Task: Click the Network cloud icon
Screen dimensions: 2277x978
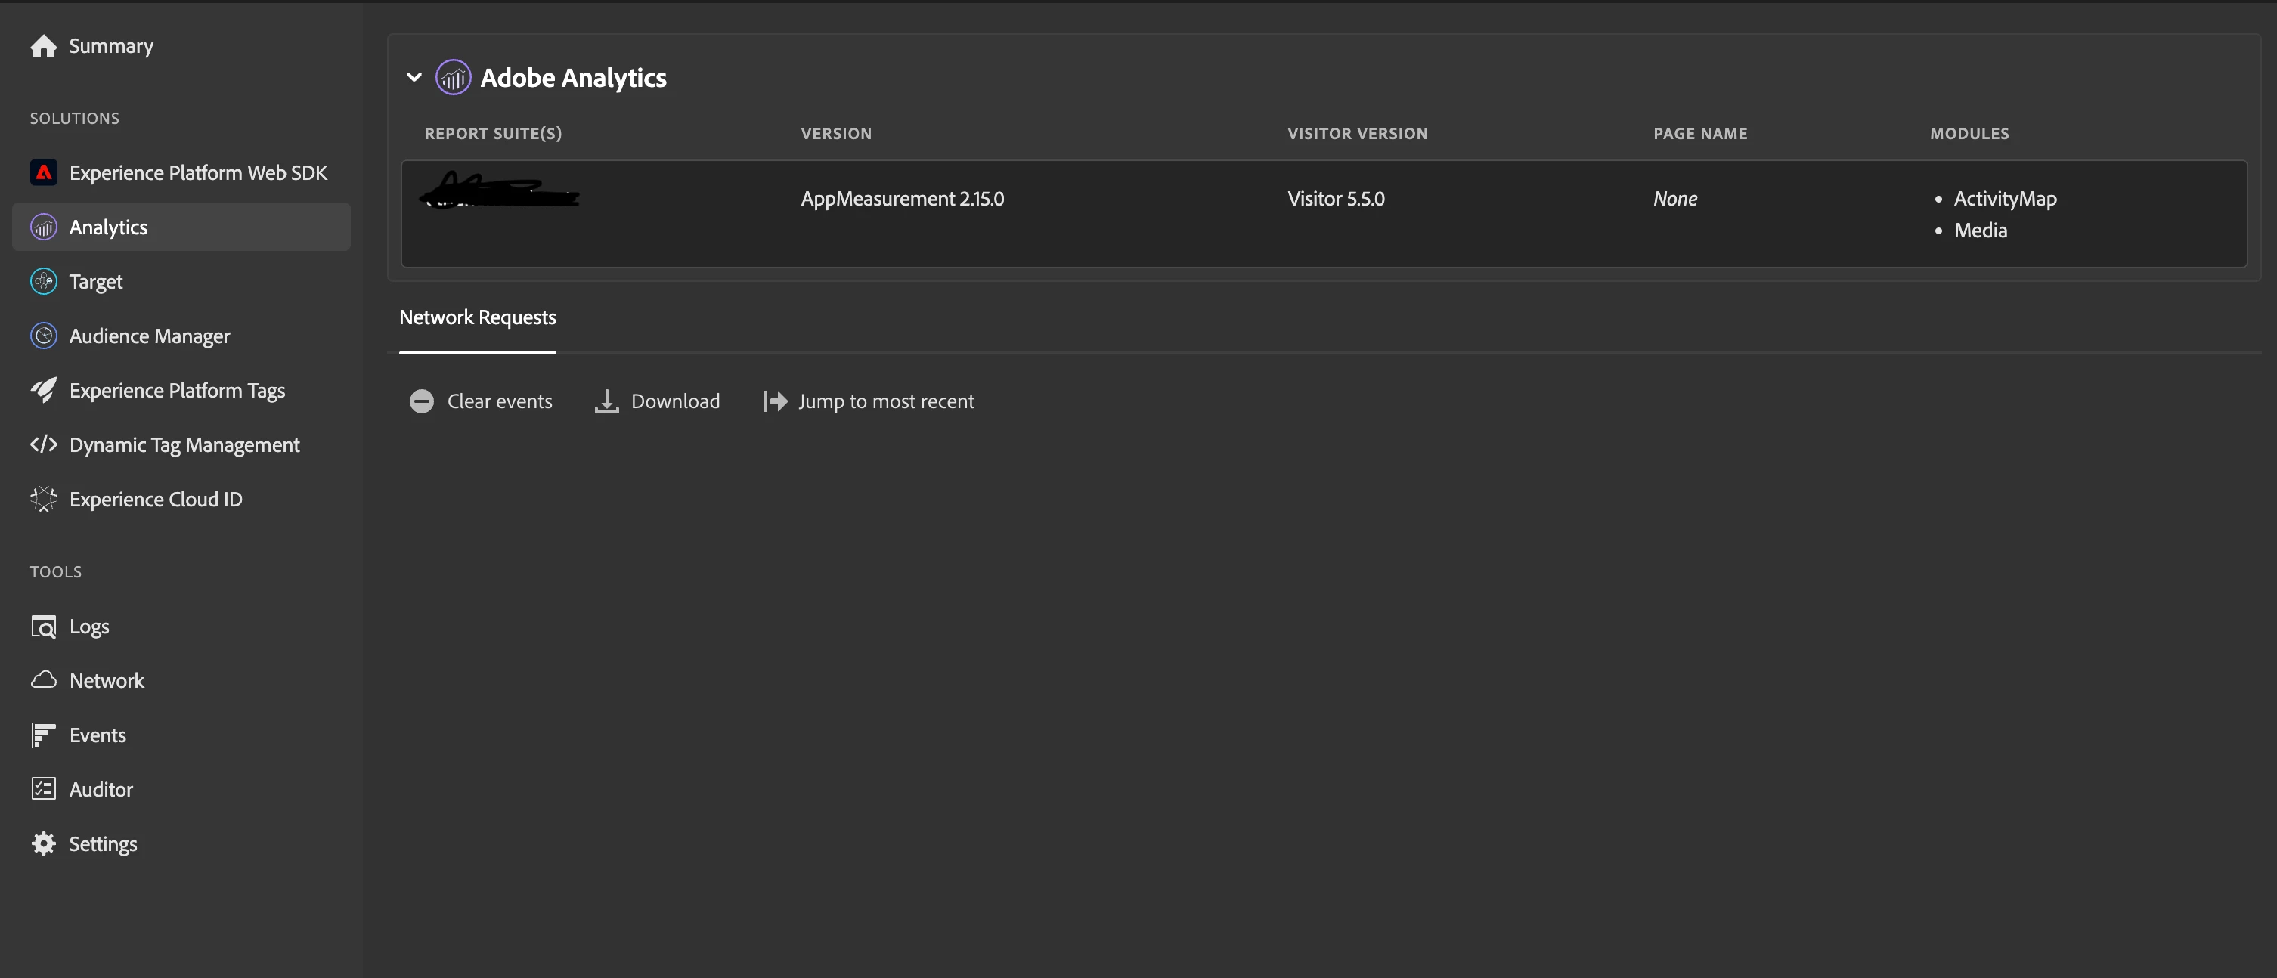Action: point(43,680)
